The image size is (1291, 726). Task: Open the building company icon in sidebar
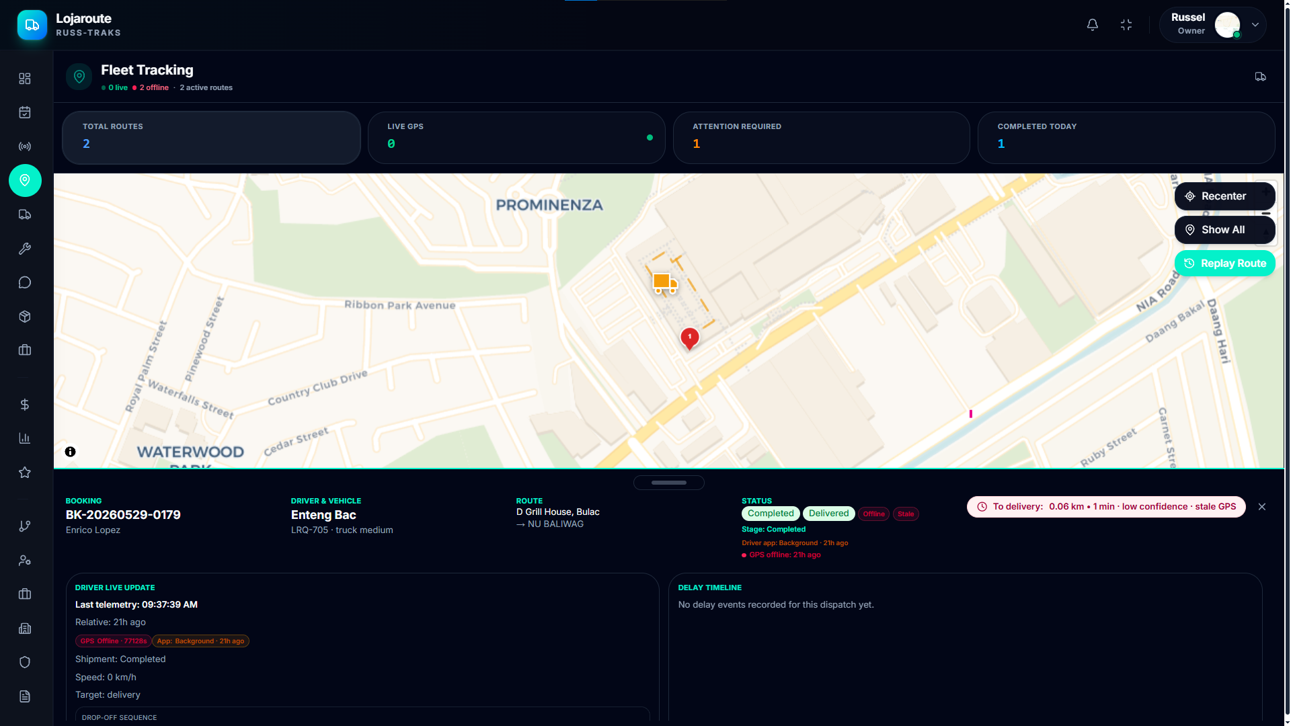pyautogui.click(x=25, y=629)
